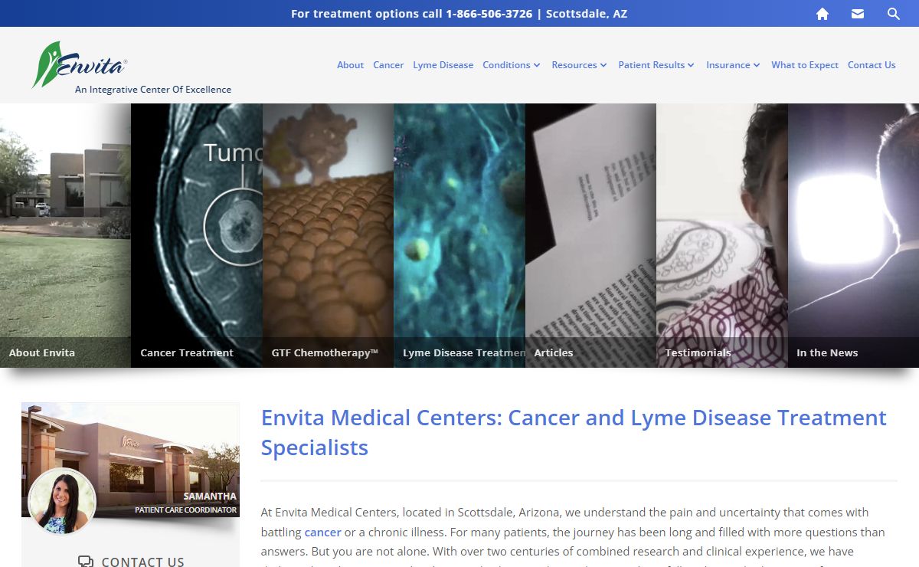Click the Contact Us chat bubble icon
This screenshot has height=567, width=919.
click(86, 562)
